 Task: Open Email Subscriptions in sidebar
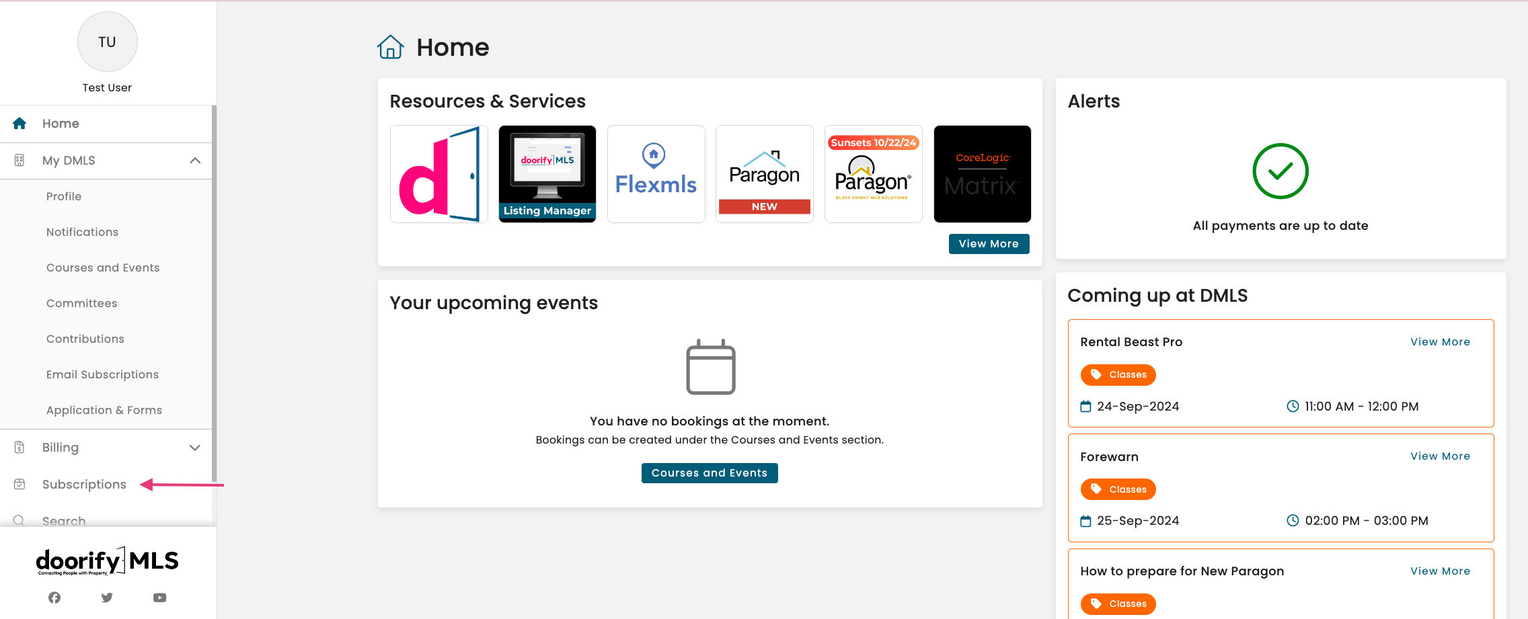(102, 374)
